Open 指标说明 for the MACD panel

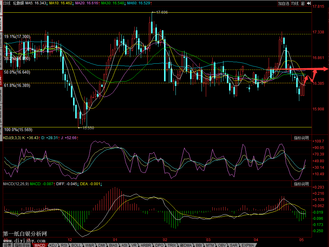pyautogui.click(x=301, y=184)
